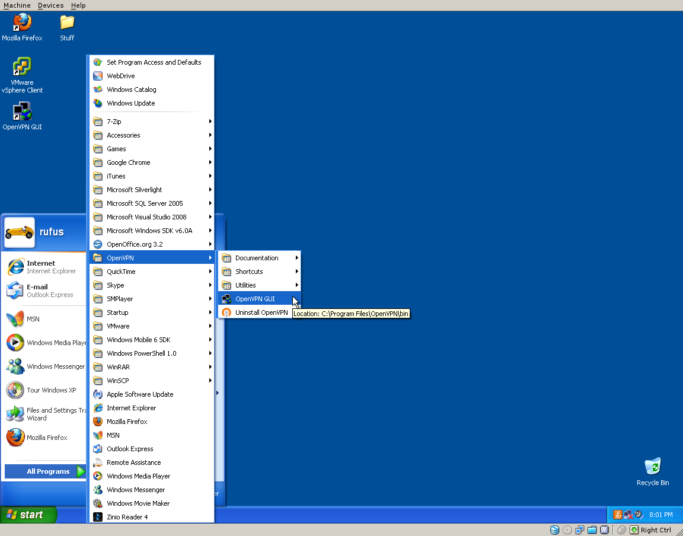The image size is (683, 536).
Task: Open the Skype program group
Action: 152,285
